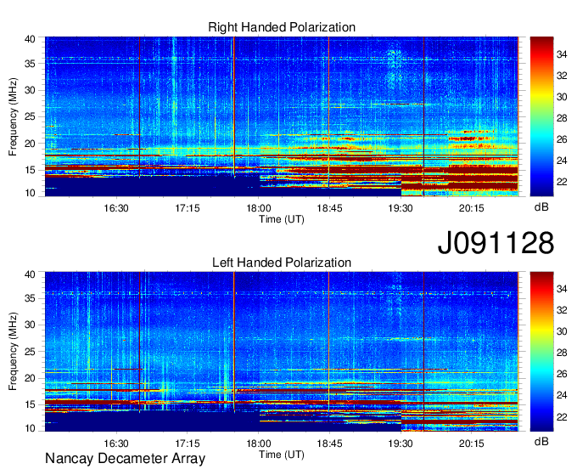Click the "16:30" tick under the bottom plot
This screenshot has height=469, width=577.
click(x=116, y=444)
